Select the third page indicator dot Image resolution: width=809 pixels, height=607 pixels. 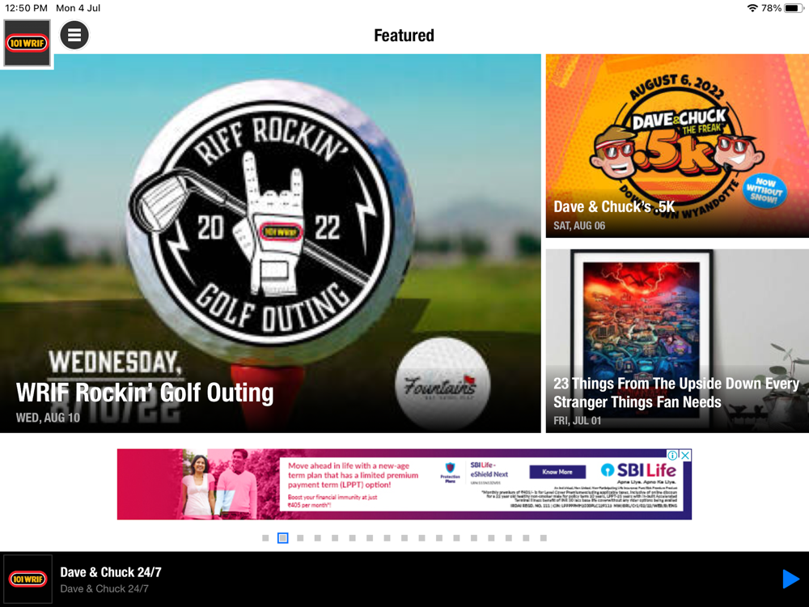tap(300, 538)
